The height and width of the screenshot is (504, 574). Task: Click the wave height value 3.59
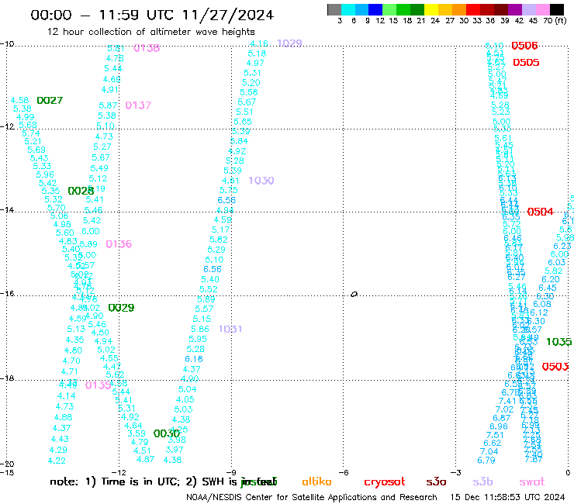coord(137,433)
